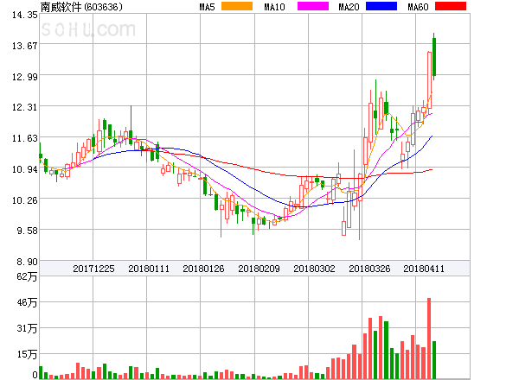This screenshot has width=519, height=380.
Task: Click the date label 20180326
Action: [x=369, y=269]
